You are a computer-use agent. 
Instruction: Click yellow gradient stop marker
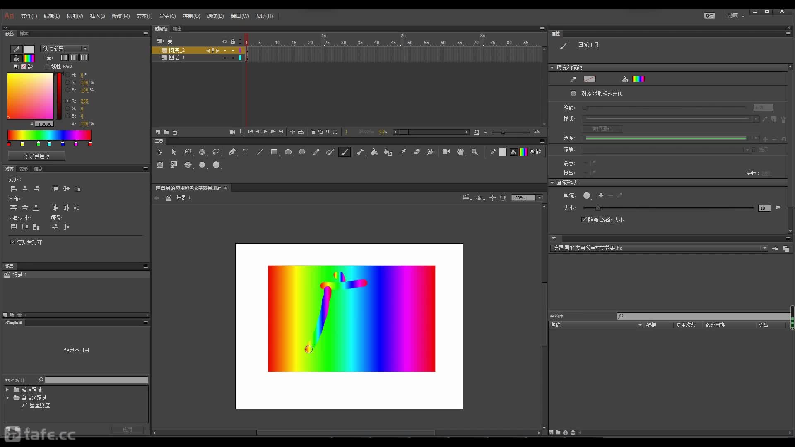pyautogui.click(x=22, y=144)
